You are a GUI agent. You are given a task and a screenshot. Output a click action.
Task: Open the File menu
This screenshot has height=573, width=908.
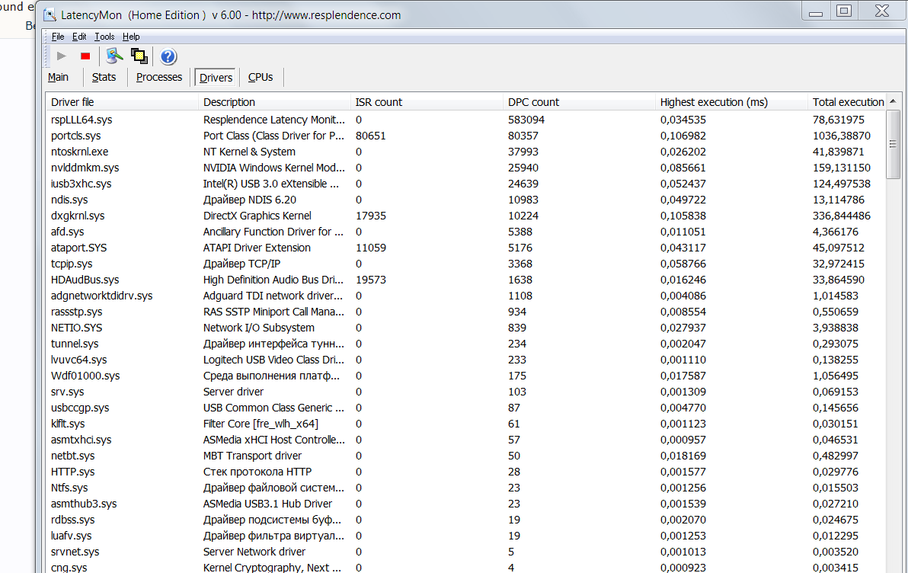[58, 37]
